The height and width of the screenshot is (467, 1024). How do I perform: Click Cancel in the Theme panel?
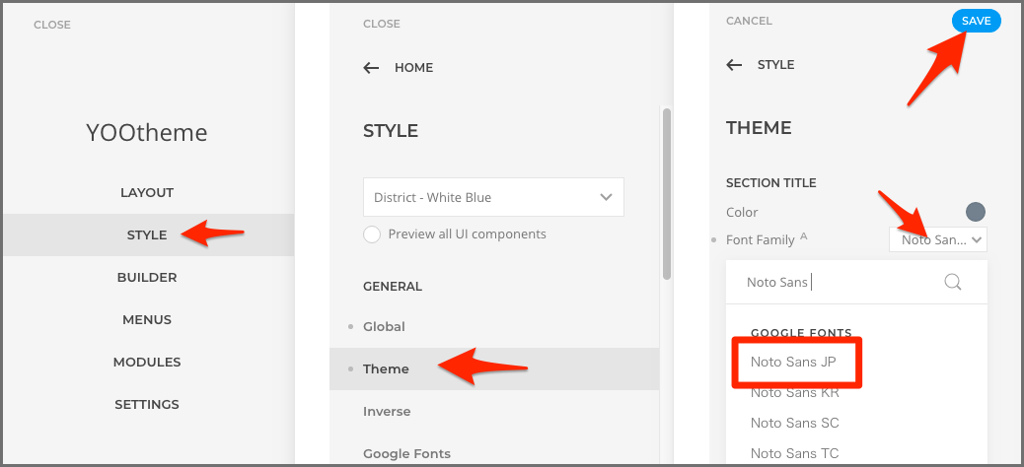pos(749,21)
